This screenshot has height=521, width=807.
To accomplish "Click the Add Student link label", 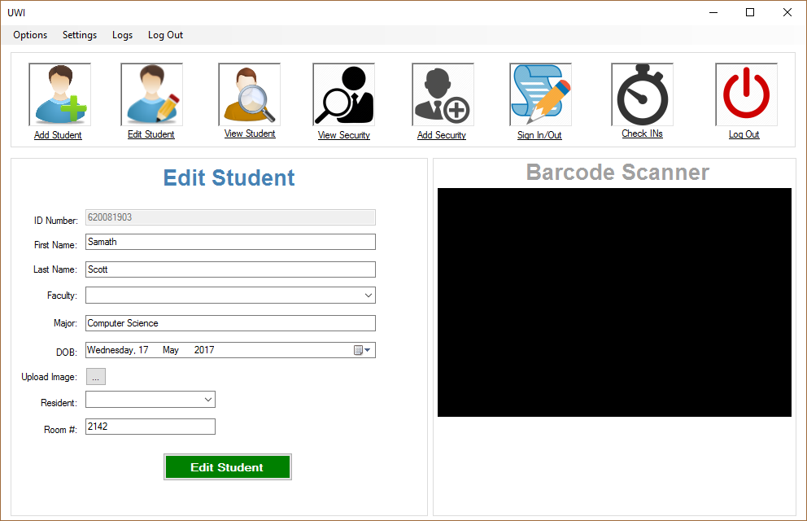I will click(58, 135).
